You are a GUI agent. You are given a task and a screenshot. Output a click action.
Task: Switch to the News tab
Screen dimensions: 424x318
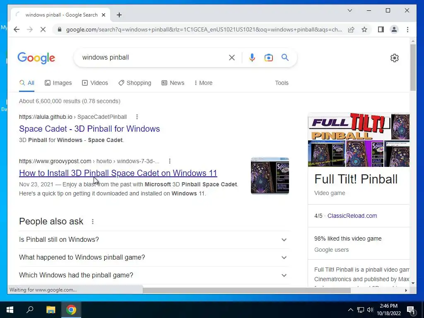173,83
